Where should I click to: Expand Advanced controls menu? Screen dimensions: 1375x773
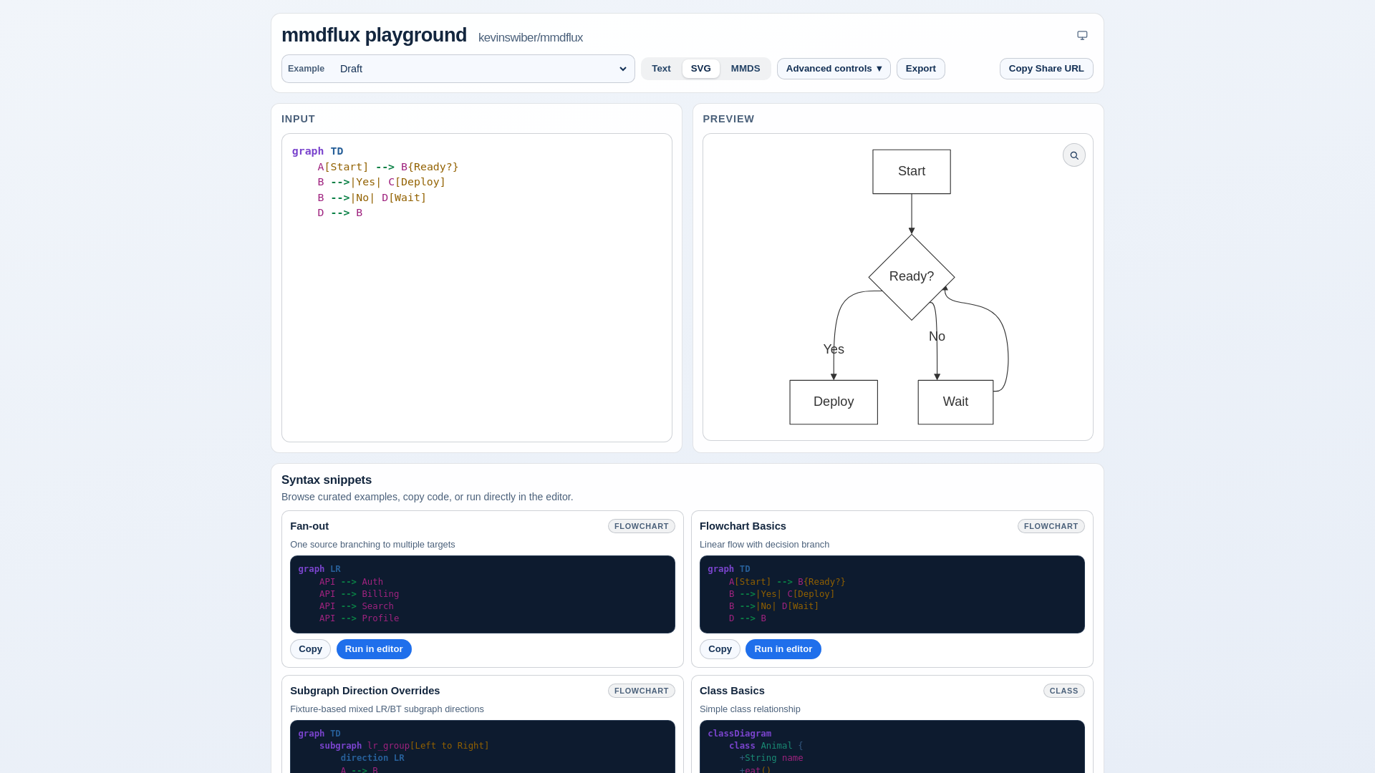point(833,69)
